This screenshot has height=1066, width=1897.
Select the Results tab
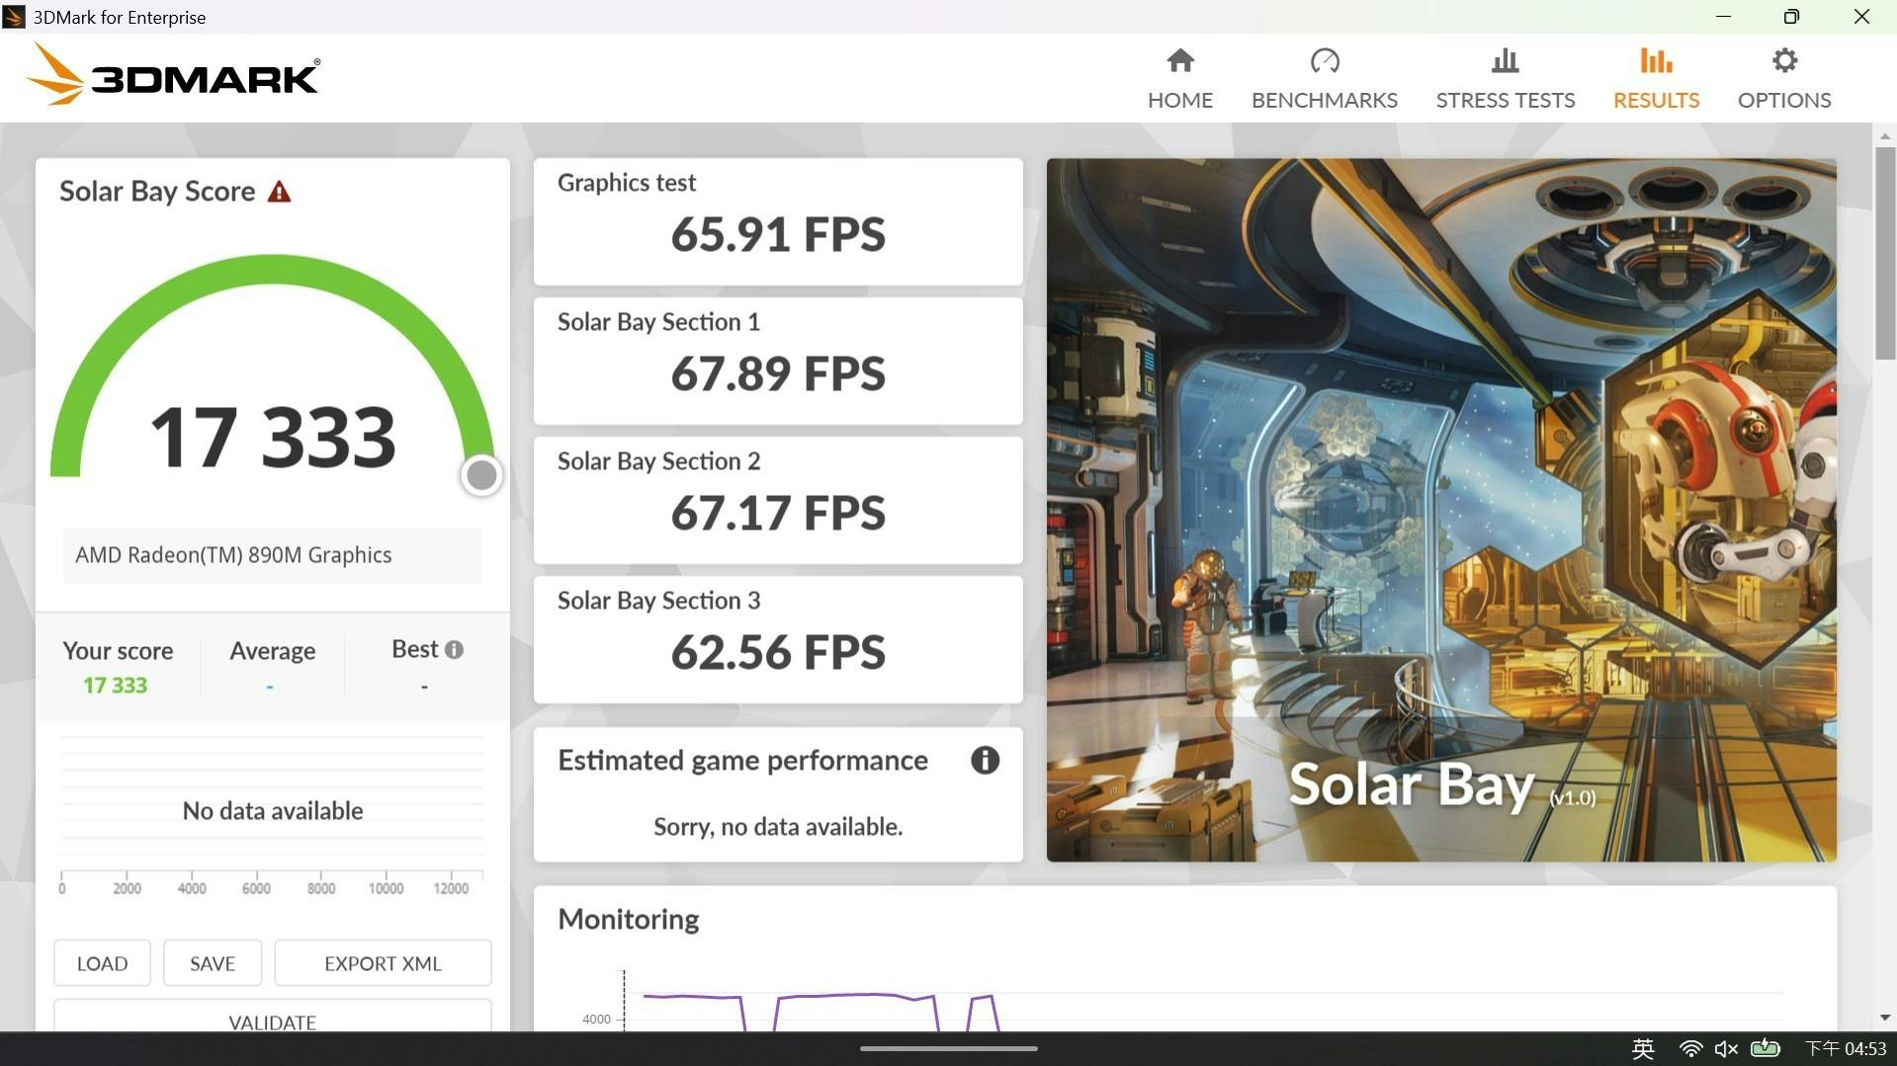[1656, 78]
